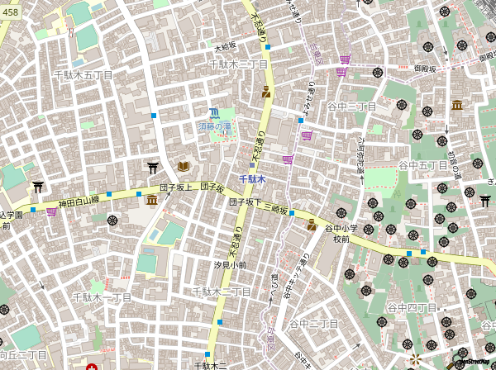Image resolution: width=496 pixels, height=370 pixels.
Task: Select the police icon on 不忍通り near 千駄木三丁目
Action: [266, 92]
